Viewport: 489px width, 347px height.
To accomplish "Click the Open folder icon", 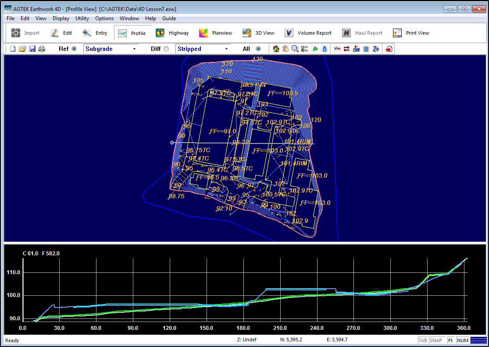I will point(22,49).
